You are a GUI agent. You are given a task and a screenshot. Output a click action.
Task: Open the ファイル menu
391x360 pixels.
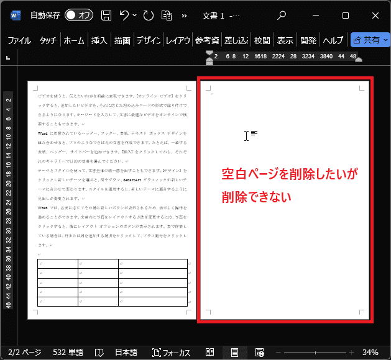pos(19,40)
